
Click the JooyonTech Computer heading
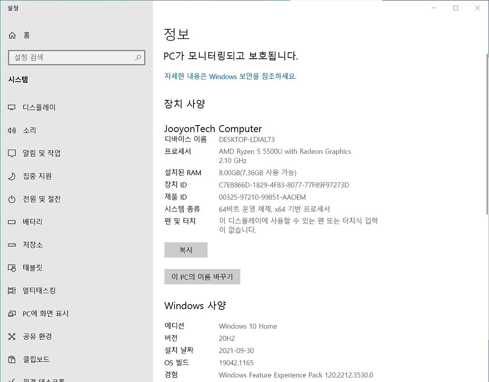(213, 129)
